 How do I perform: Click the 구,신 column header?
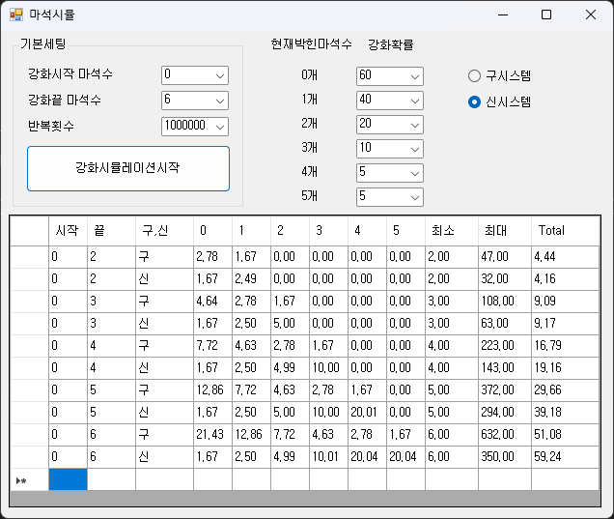(x=164, y=230)
